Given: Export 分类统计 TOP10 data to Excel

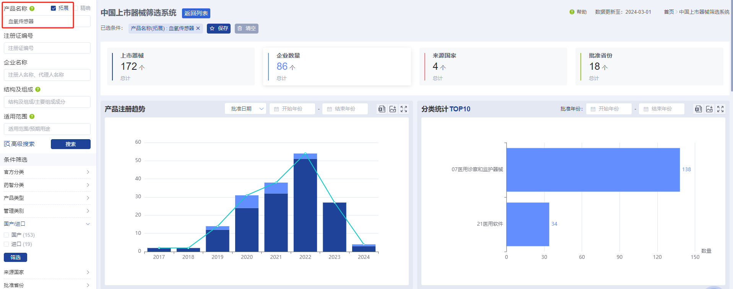Looking at the screenshot, I should pyautogui.click(x=698, y=109).
